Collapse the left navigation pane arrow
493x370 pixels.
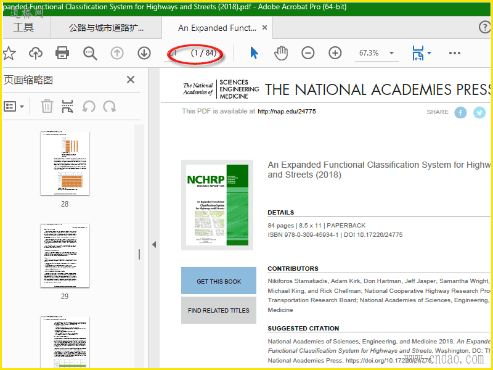pos(154,245)
